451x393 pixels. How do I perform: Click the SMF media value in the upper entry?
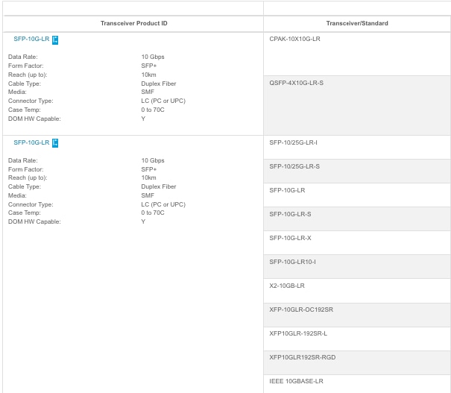click(x=148, y=92)
